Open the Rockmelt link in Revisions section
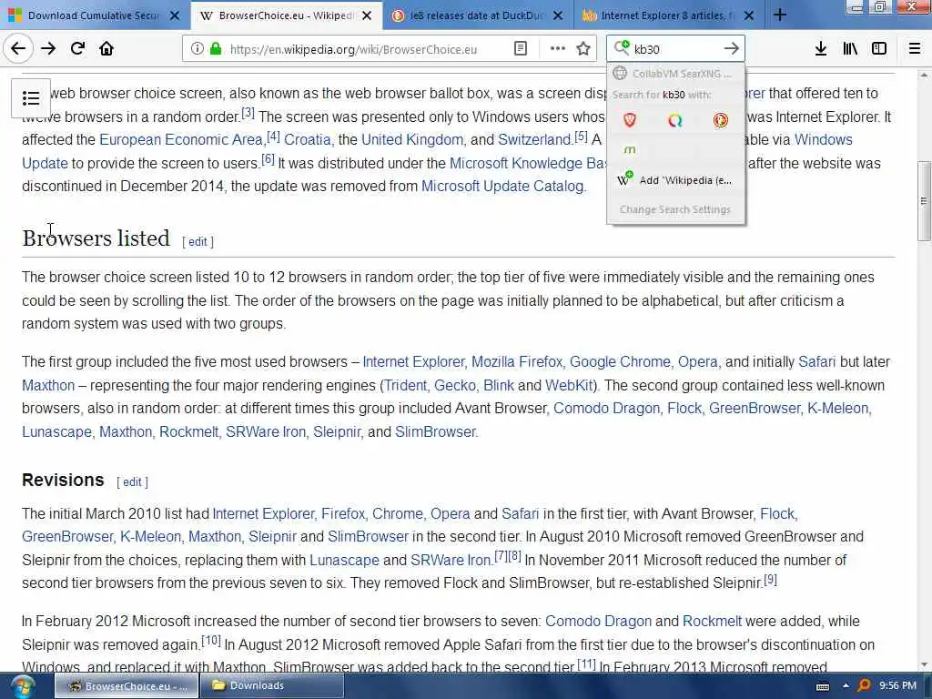Viewport: 932px width, 699px height. tap(712, 621)
